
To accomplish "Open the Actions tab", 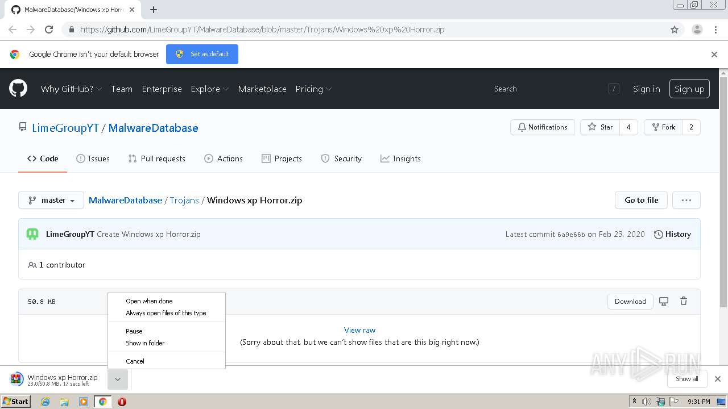I will 224,158.
